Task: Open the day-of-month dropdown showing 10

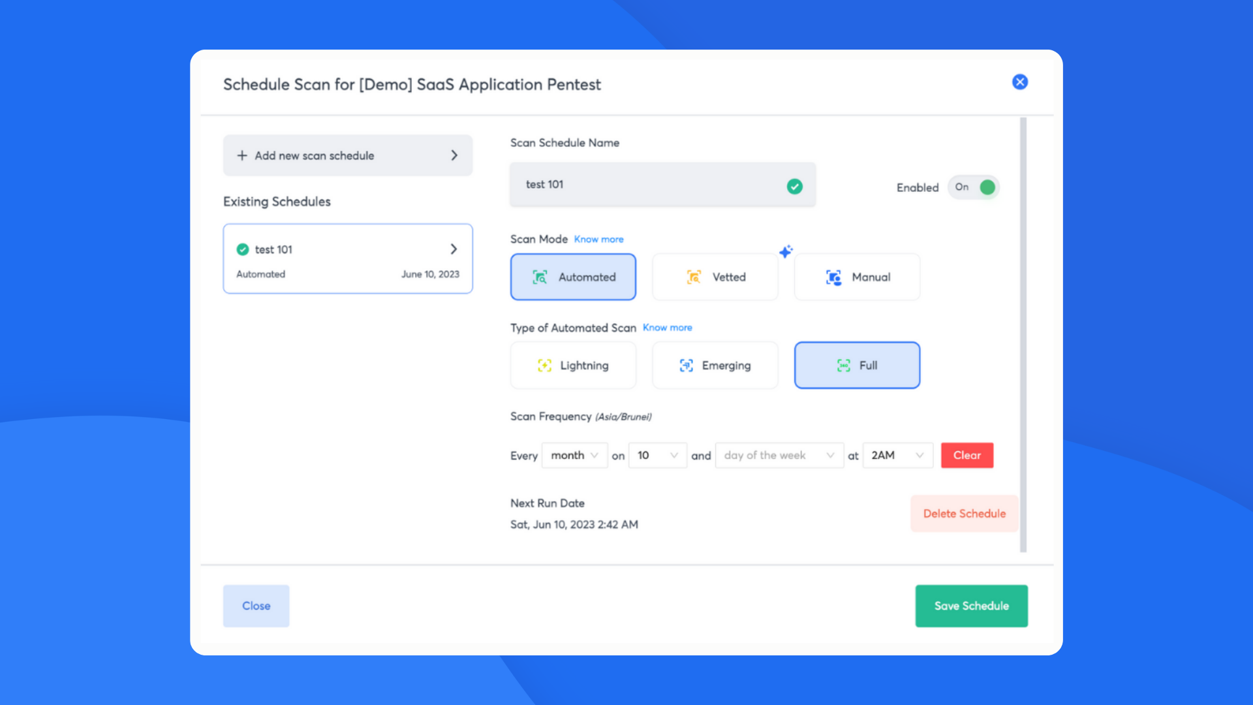Action: click(x=657, y=455)
